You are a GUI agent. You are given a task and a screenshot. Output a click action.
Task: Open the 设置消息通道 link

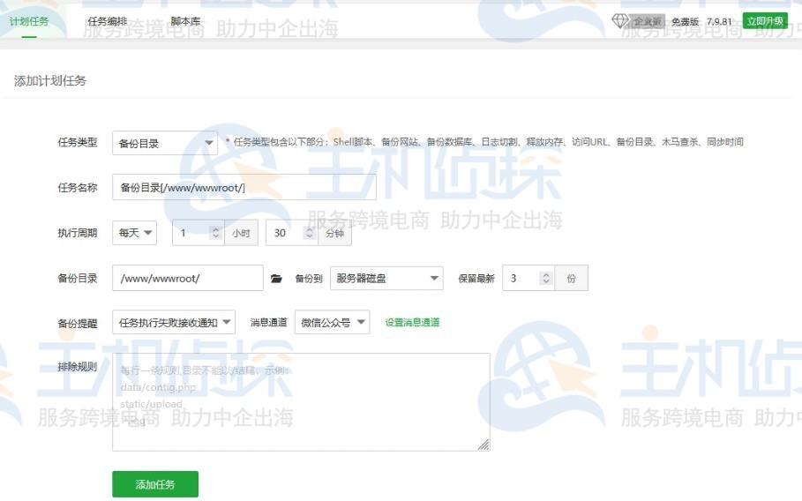[x=412, y=323]
